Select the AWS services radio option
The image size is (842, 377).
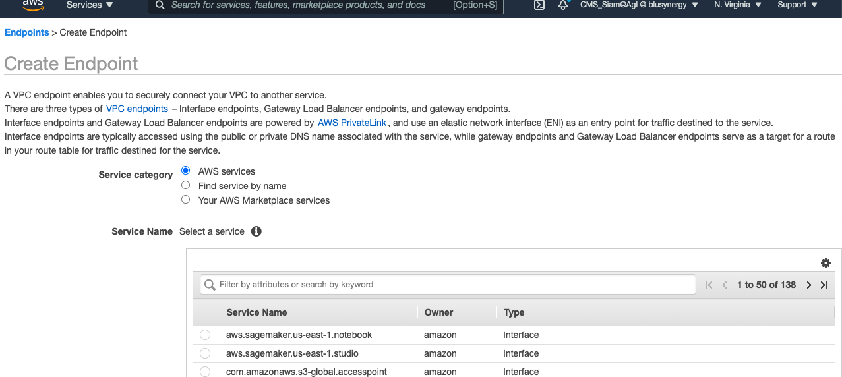(185, 171)
